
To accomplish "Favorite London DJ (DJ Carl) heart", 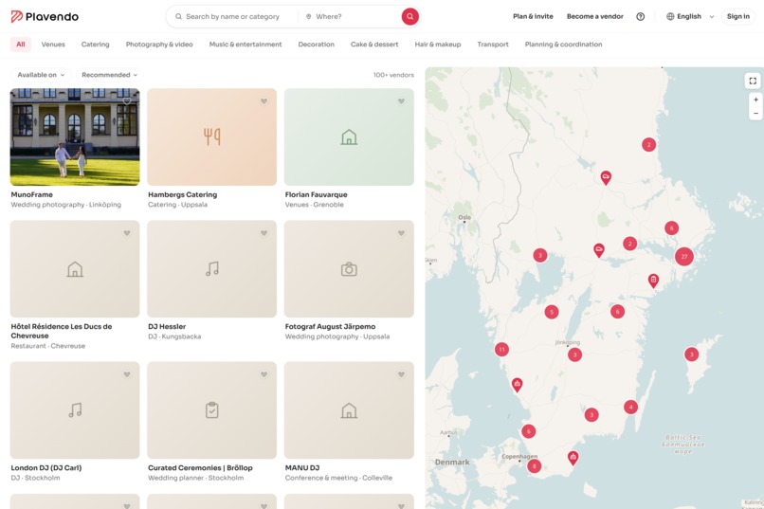I will point(127,374).
